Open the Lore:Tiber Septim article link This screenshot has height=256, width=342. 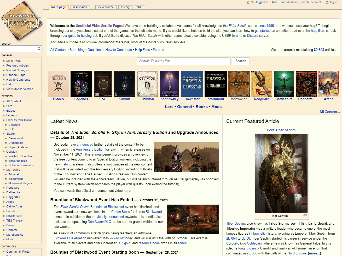coord(281,130)
